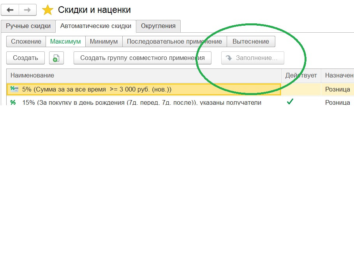Image resolution: width=354 pixels, height=264 pixels.
Task: Click the green checkmark in Действует column
Action: pos(290,102)
